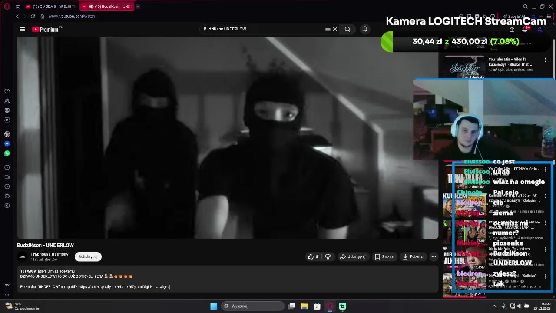Go to YouTube Premium home logo
The height and width of the screenshot is (313, 556).
tap(46, 29)
